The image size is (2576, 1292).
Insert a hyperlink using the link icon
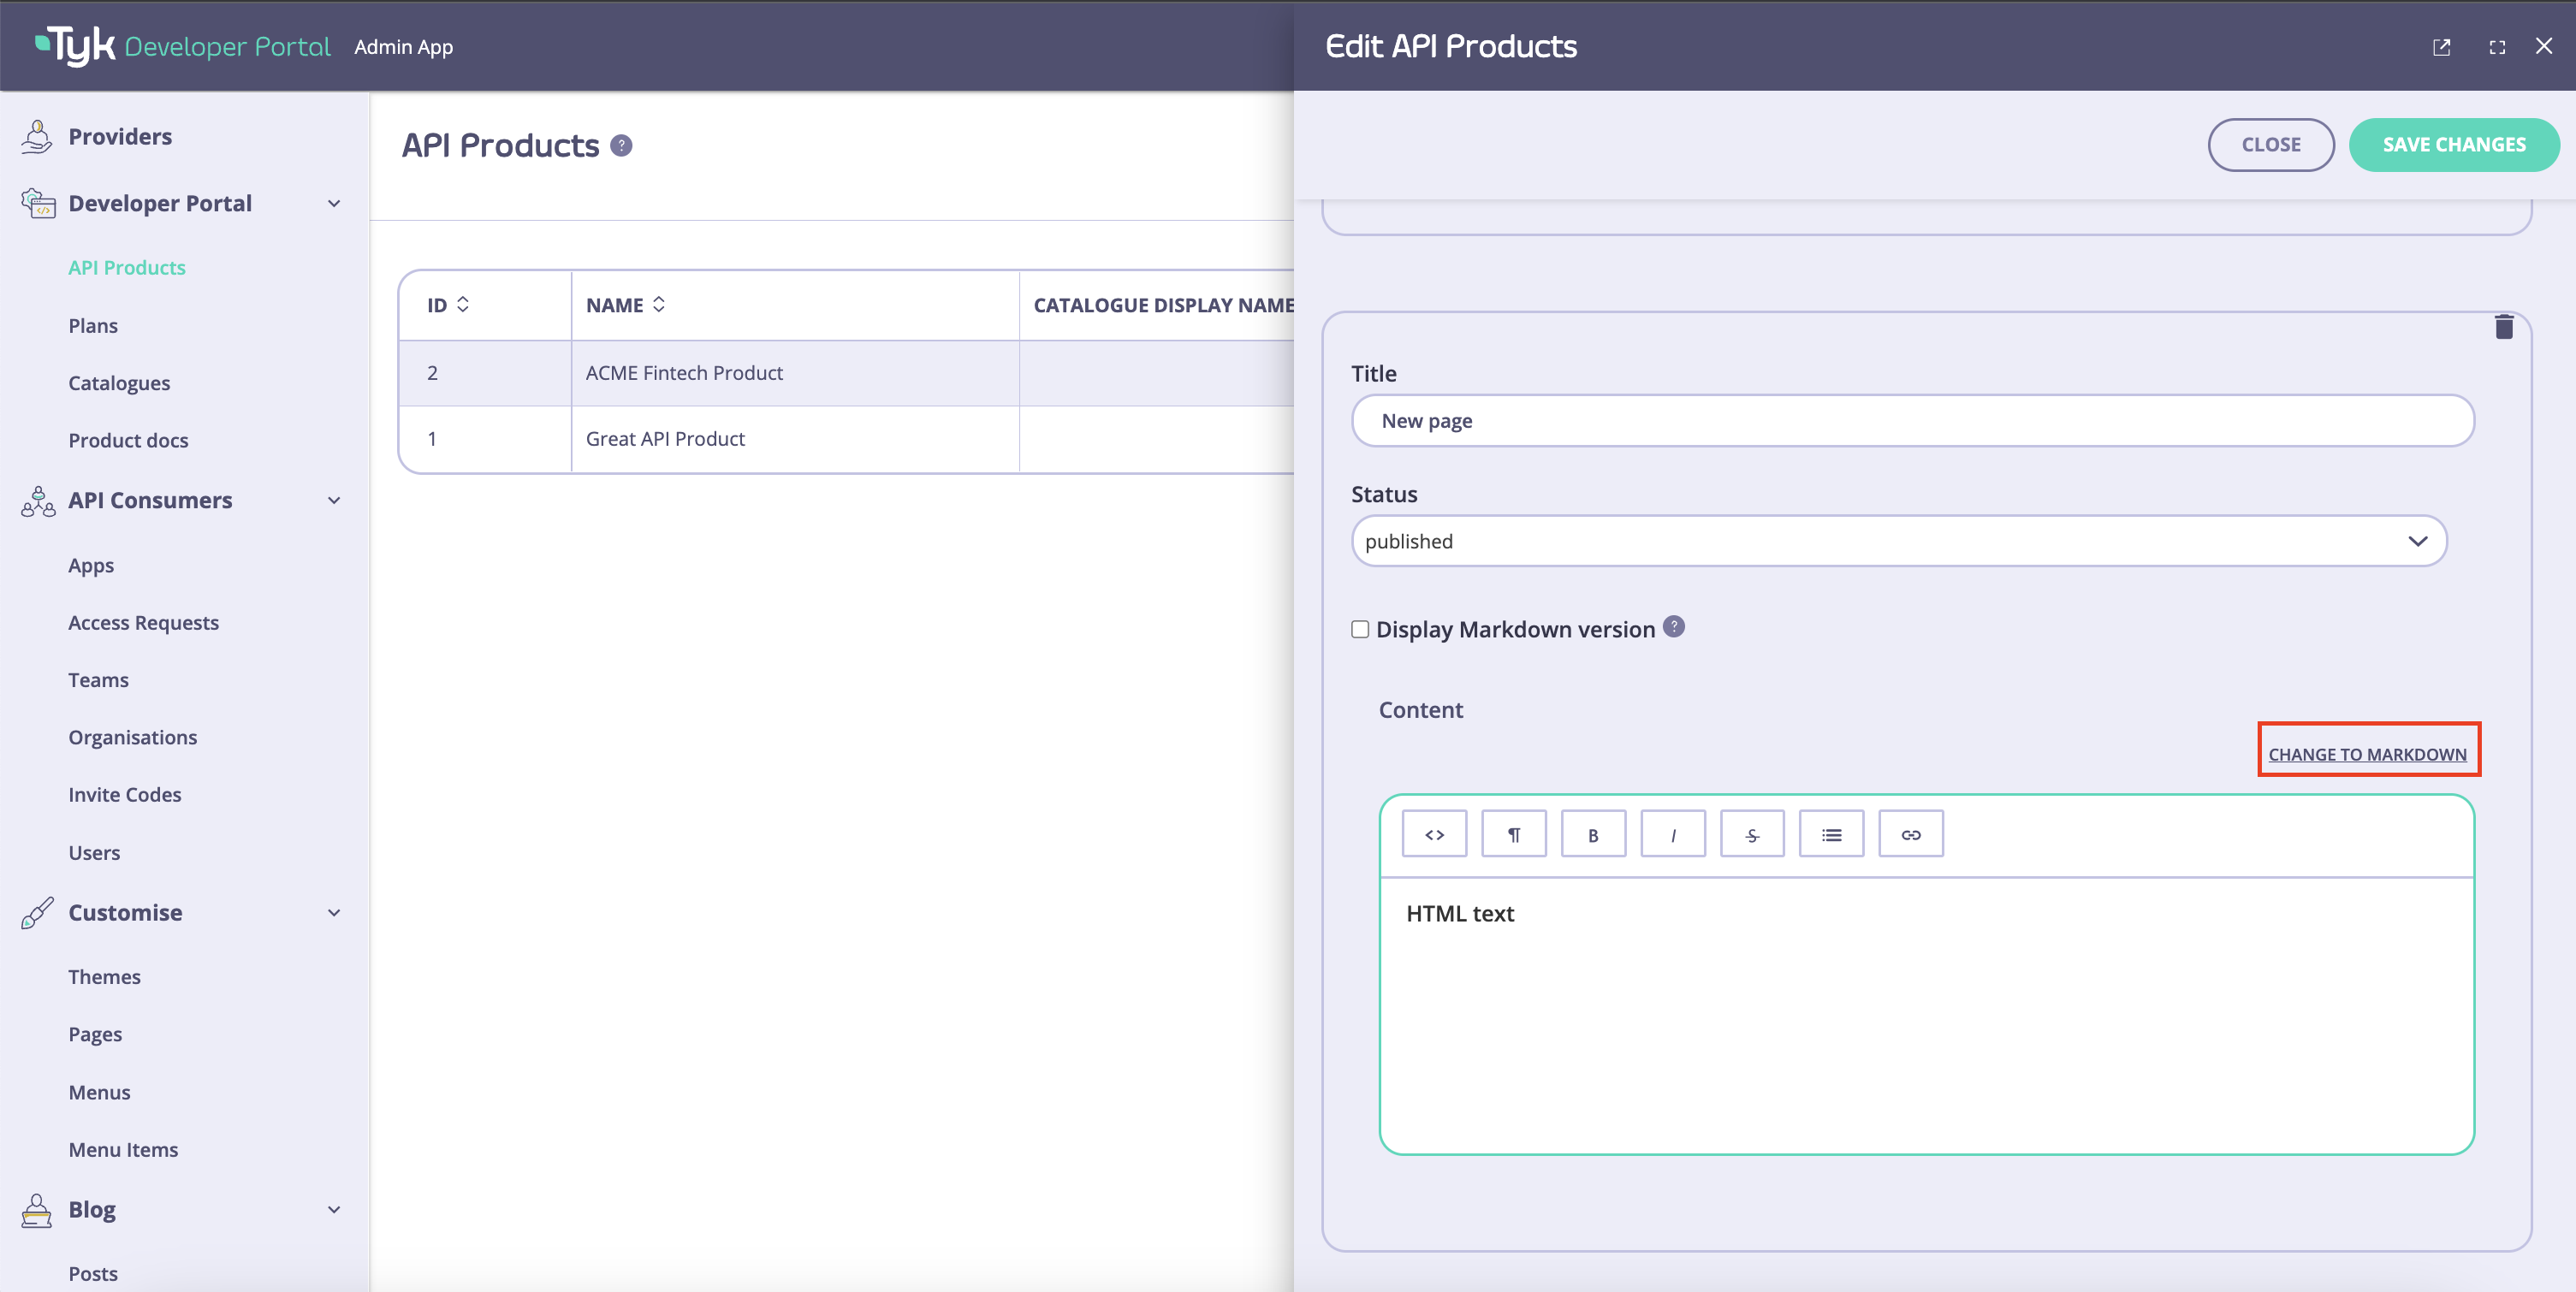1910,833
